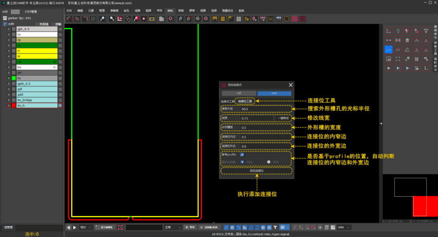Click the grey color swatch of layer to

14,35
